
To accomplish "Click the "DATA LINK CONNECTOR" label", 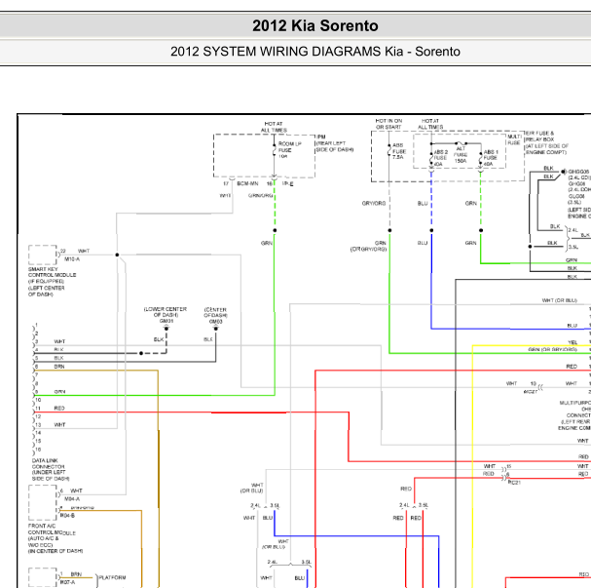I will [49, 463].
